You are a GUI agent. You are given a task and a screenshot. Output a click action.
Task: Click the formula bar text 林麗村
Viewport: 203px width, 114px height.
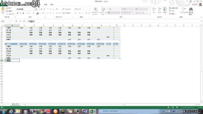click(x=31, y=21)
